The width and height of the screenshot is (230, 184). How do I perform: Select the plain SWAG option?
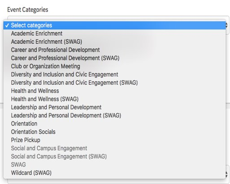(114, 165)
